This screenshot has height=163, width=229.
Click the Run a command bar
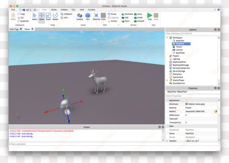click(115, 144)
